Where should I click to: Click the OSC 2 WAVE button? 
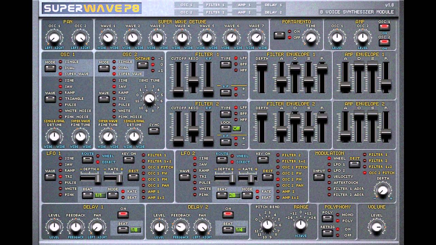[x=104, y=99]
